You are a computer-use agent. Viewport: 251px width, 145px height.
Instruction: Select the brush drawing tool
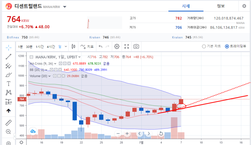(8, 75)
